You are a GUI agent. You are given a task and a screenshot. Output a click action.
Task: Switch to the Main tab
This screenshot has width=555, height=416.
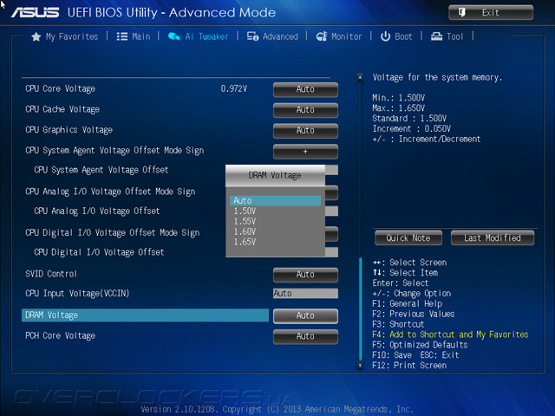pyautogui.click(x=134, y=36)
